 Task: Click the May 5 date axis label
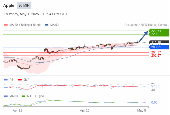(x=141, y=110)
